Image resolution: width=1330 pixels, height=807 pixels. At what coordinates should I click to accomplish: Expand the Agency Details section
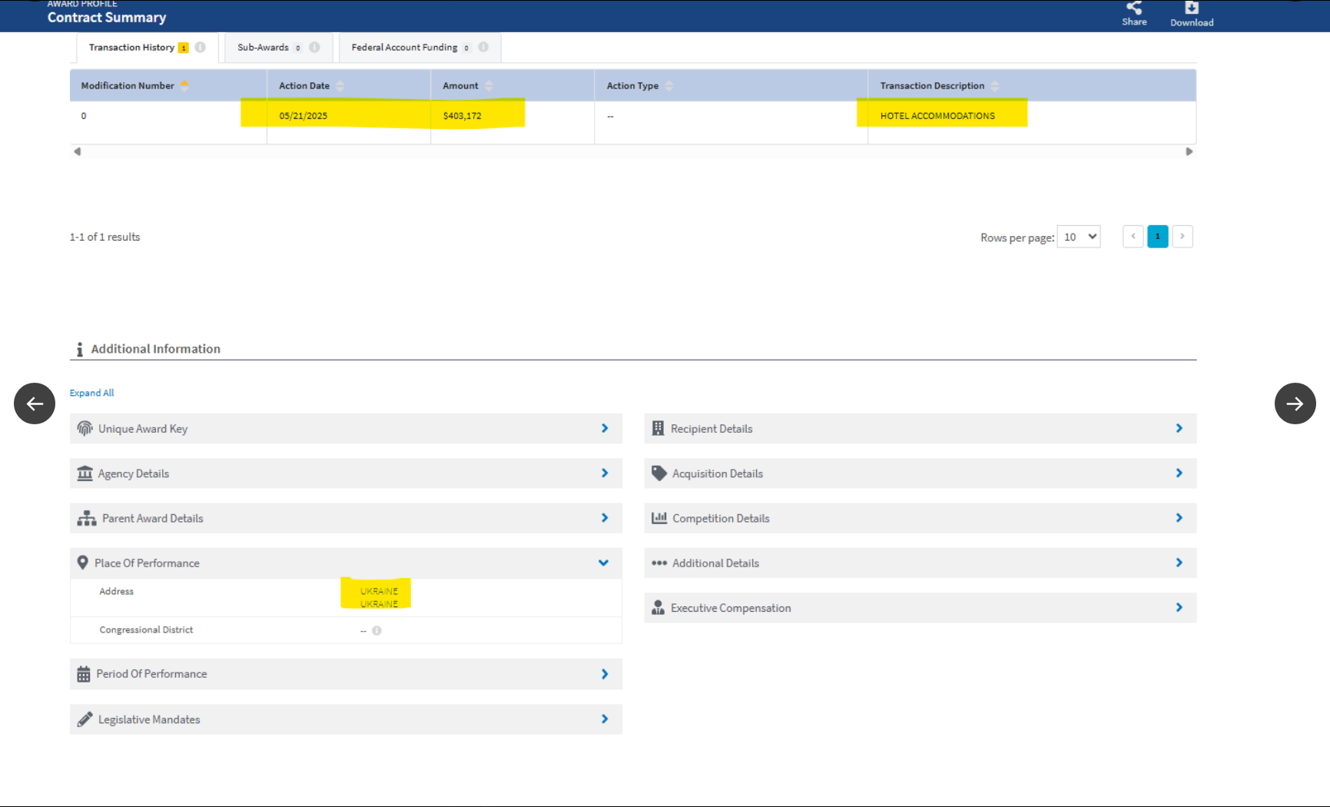tap(346, 473)
